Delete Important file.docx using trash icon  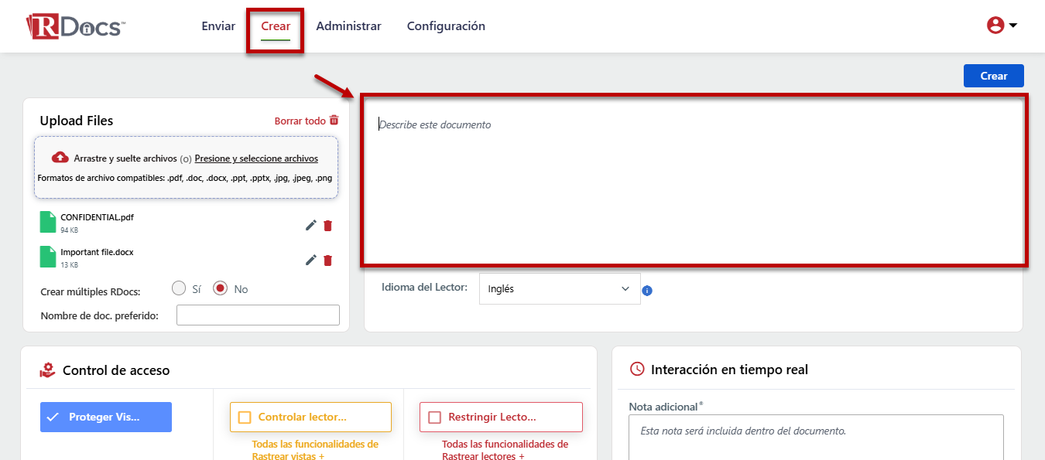click(x=328, y=261)
